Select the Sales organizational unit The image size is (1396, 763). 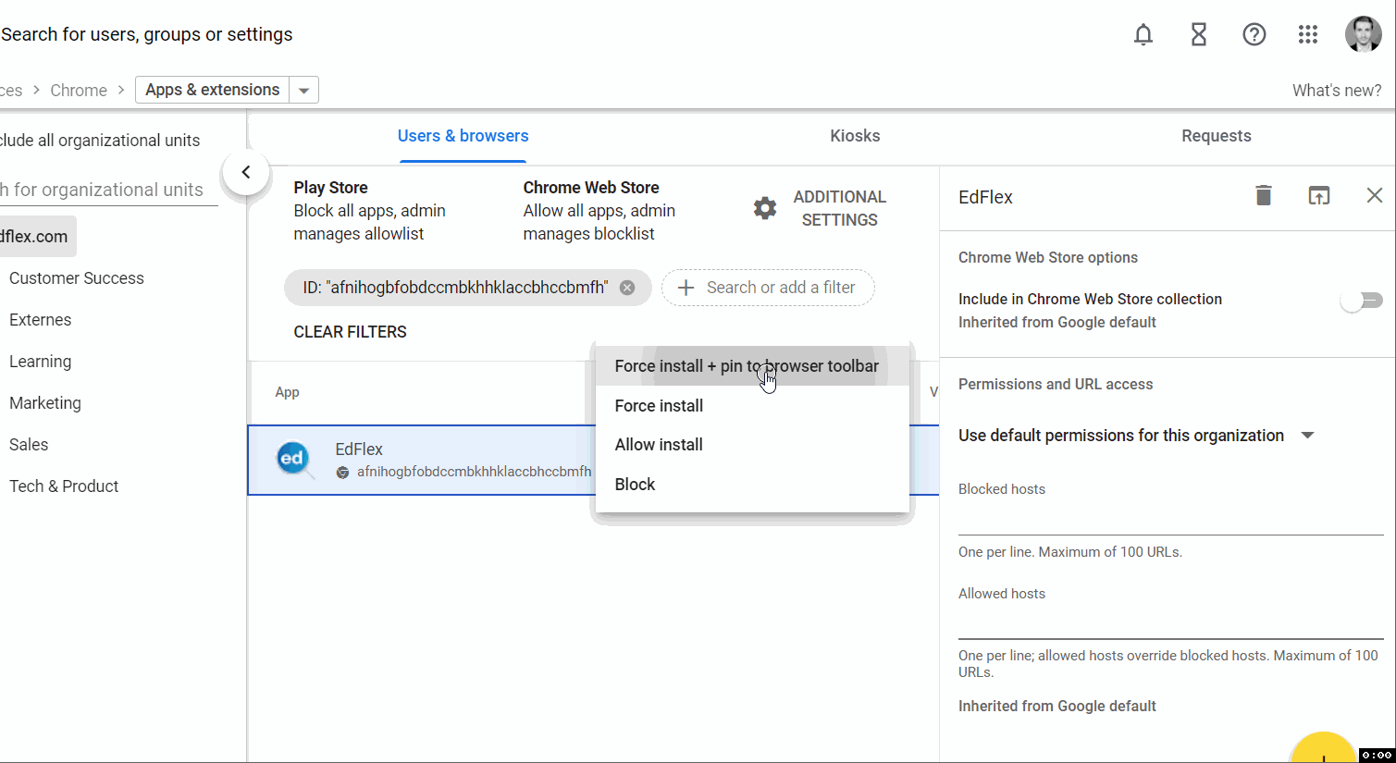point(29,445)
